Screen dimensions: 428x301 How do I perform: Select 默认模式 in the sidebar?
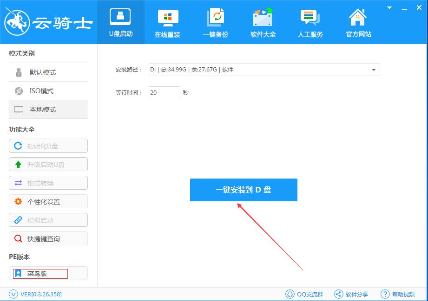(48, 72)
